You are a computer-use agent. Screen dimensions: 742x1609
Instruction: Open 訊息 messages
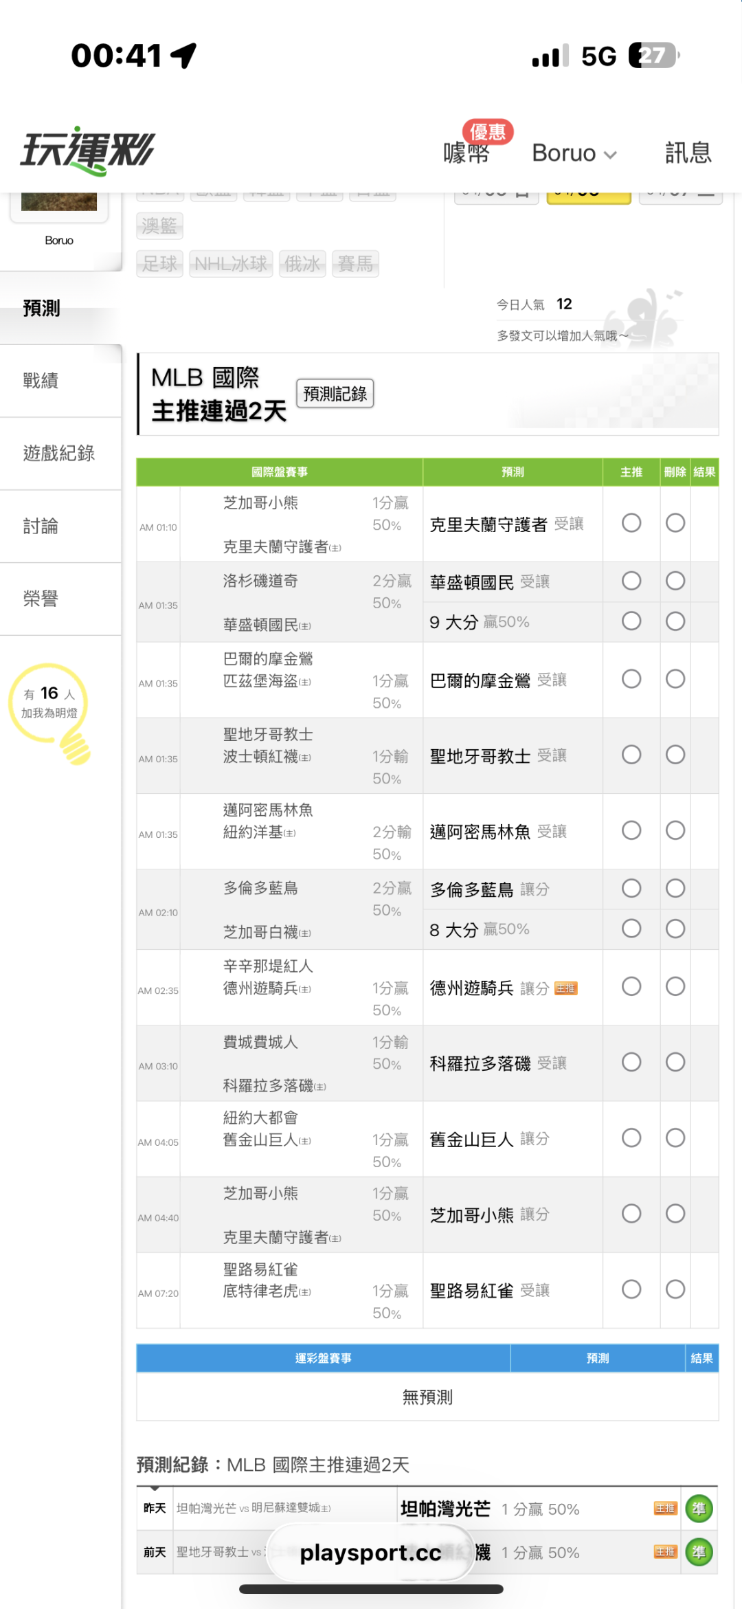(x=688, y=153)
